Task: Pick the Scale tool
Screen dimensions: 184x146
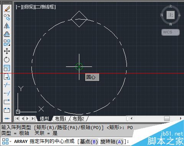Action: [x=7, y=68]
